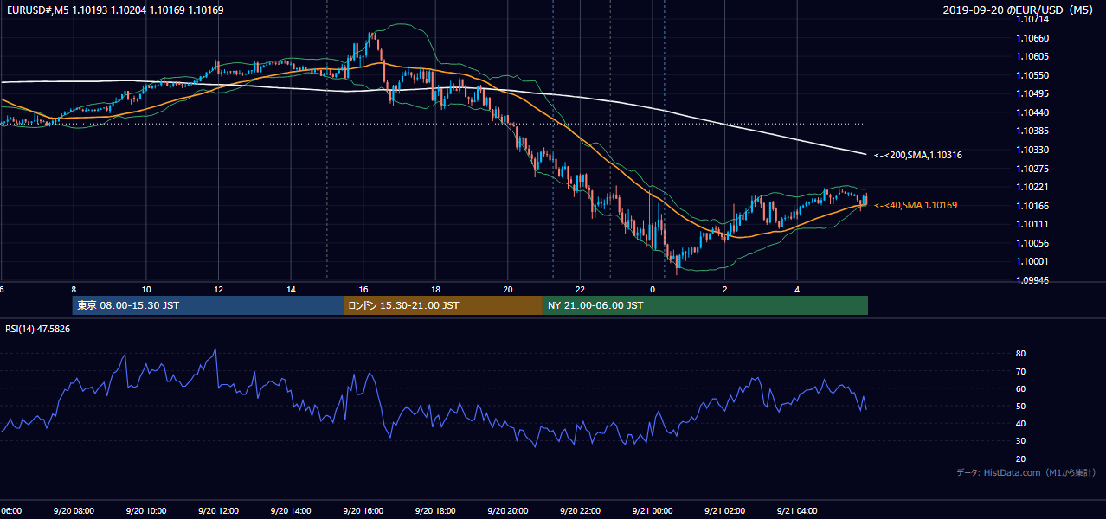Viewport: 1106px width, 519px height.
Task: Click price axis value 1.10440
Action: click(x=1032, y=112)
